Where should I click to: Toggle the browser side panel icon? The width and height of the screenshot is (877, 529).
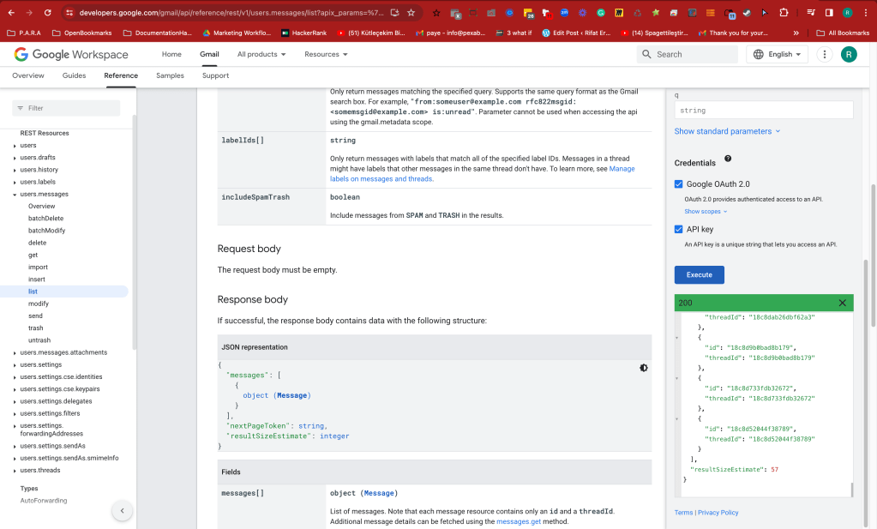click(830, 12)
